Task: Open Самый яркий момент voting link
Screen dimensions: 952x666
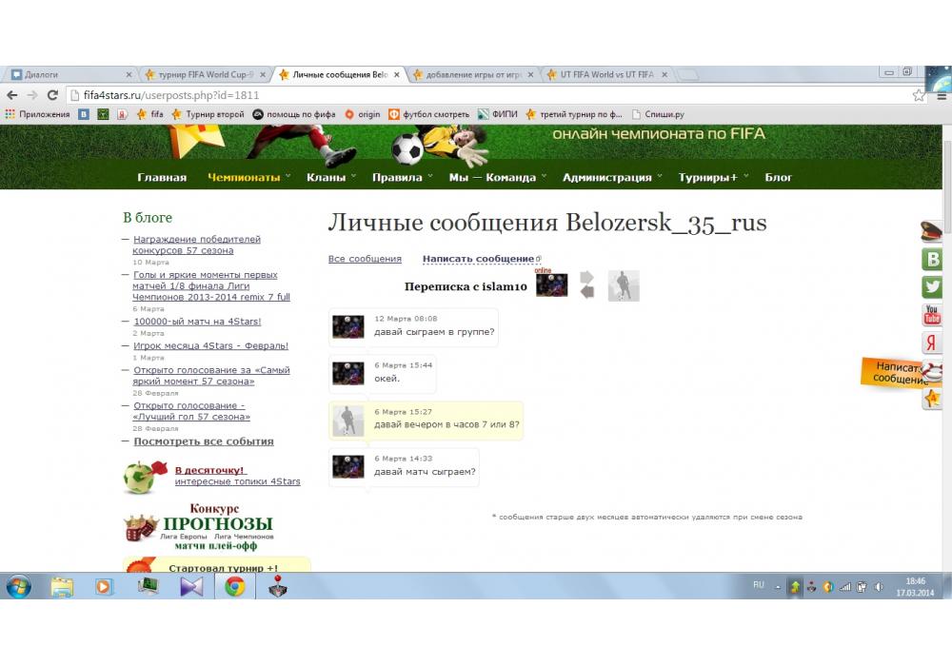Action: point(211,376)
